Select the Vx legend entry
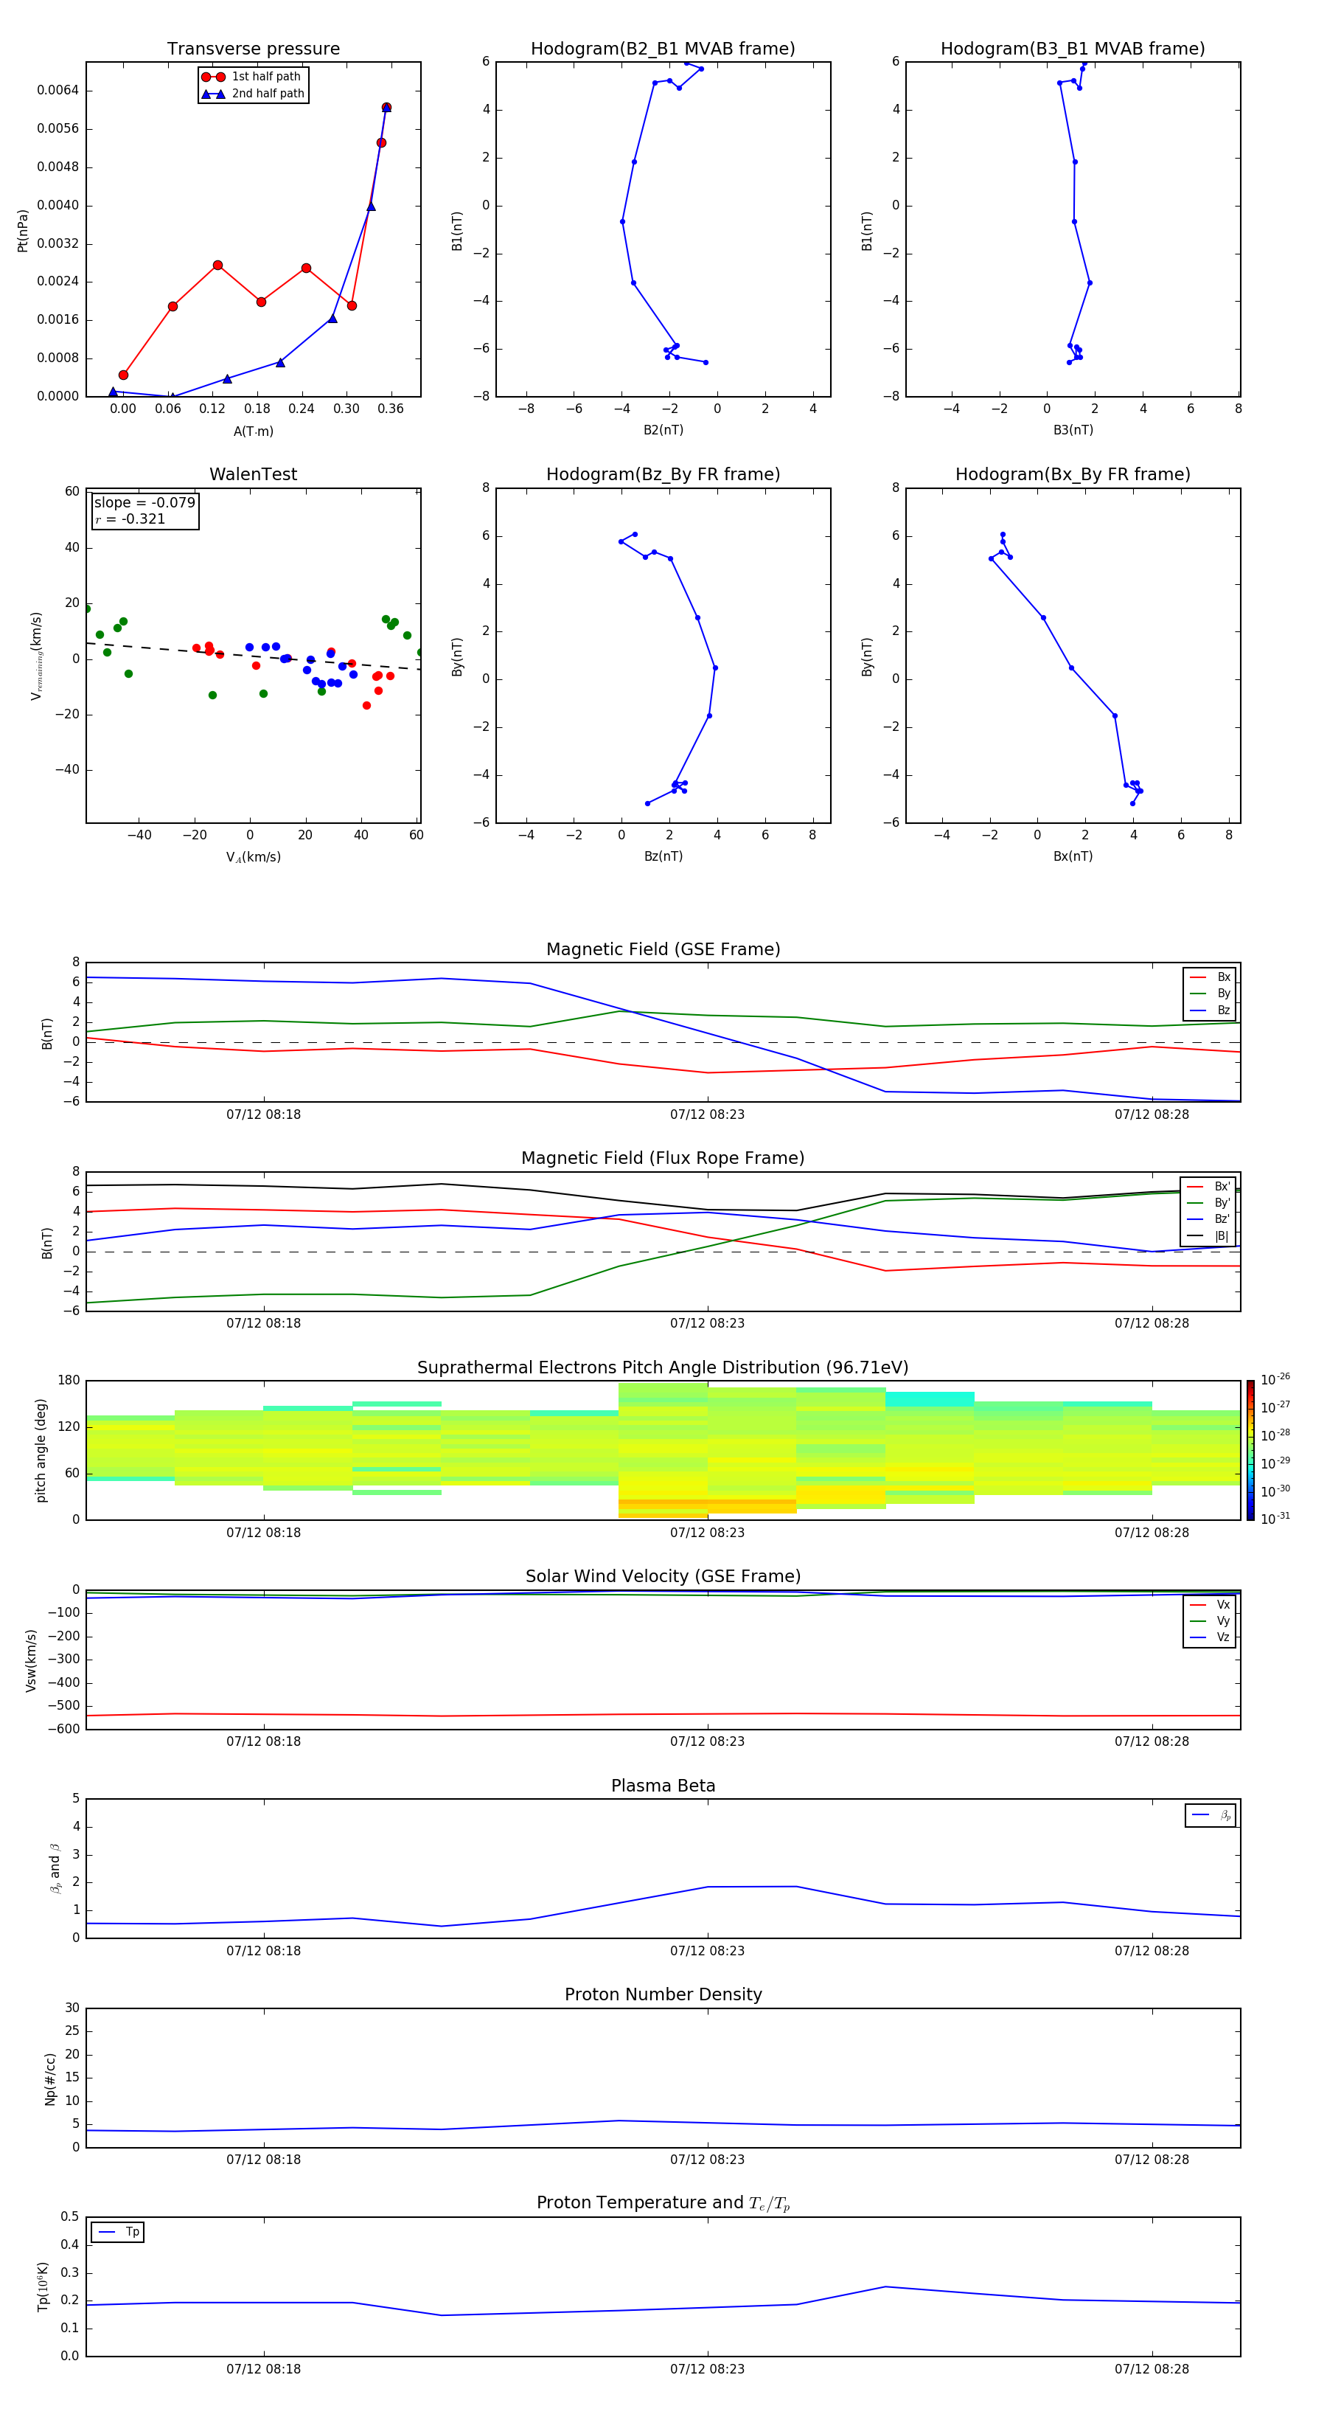Image resolution: width=1327 pixels, height=2434 pixels. click(1210, 1604)
